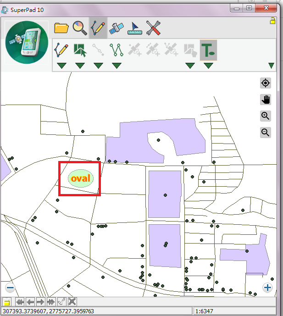This screenshot has height=316, width=283.
Task: Open the measure ruler tool
Action: pyautogui.click(x=135, y=28)
